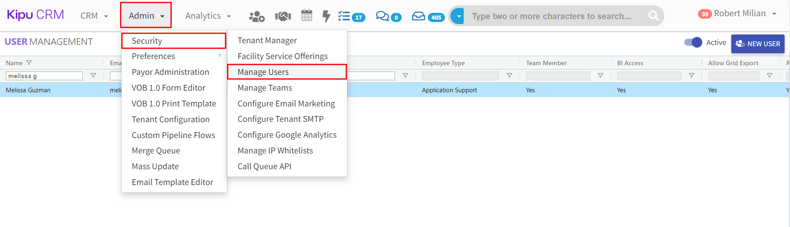
Task: Click the search magnifier icon
Action: click(x=653, y=16)
